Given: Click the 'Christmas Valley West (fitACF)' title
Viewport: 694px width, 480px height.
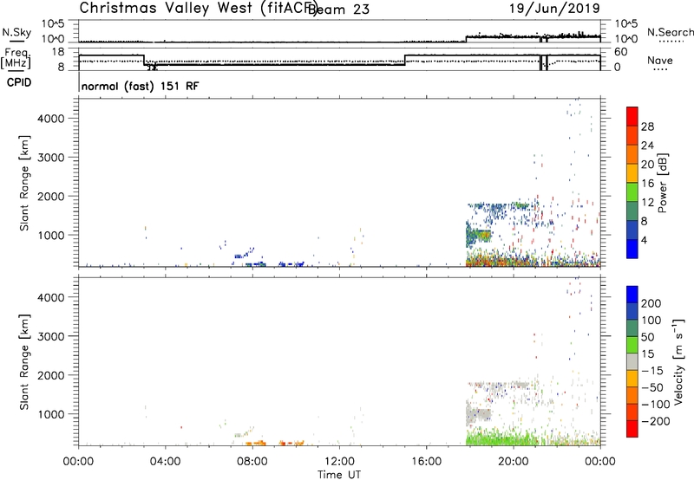Looking at the screenshot, I should coord(198,9).
